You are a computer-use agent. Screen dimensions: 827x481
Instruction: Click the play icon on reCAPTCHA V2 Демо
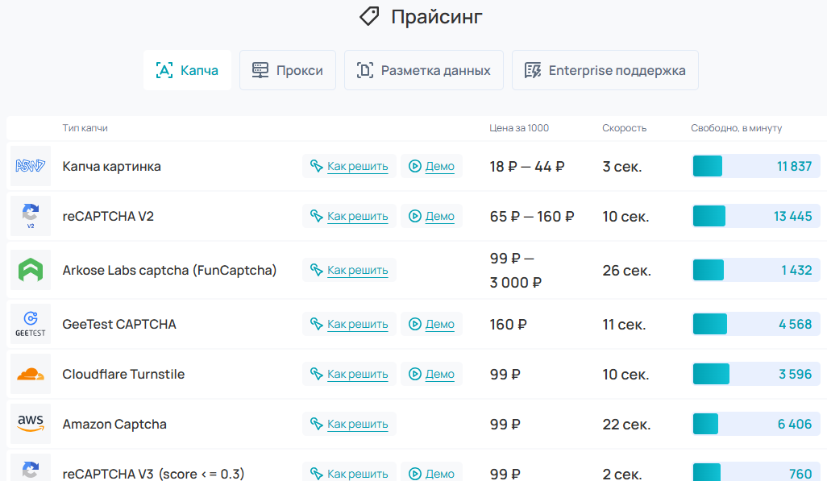[414, 216]
